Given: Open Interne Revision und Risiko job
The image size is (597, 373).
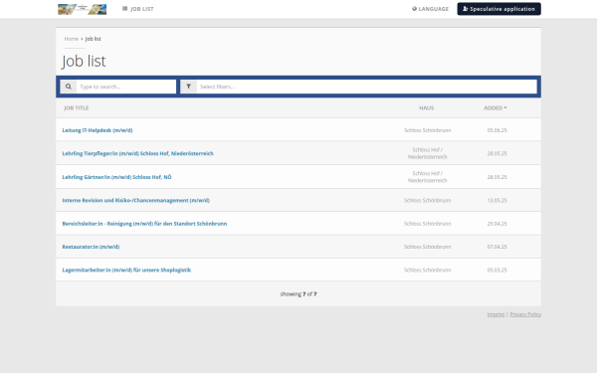Looking at the screenshot, I should point(136,200).
